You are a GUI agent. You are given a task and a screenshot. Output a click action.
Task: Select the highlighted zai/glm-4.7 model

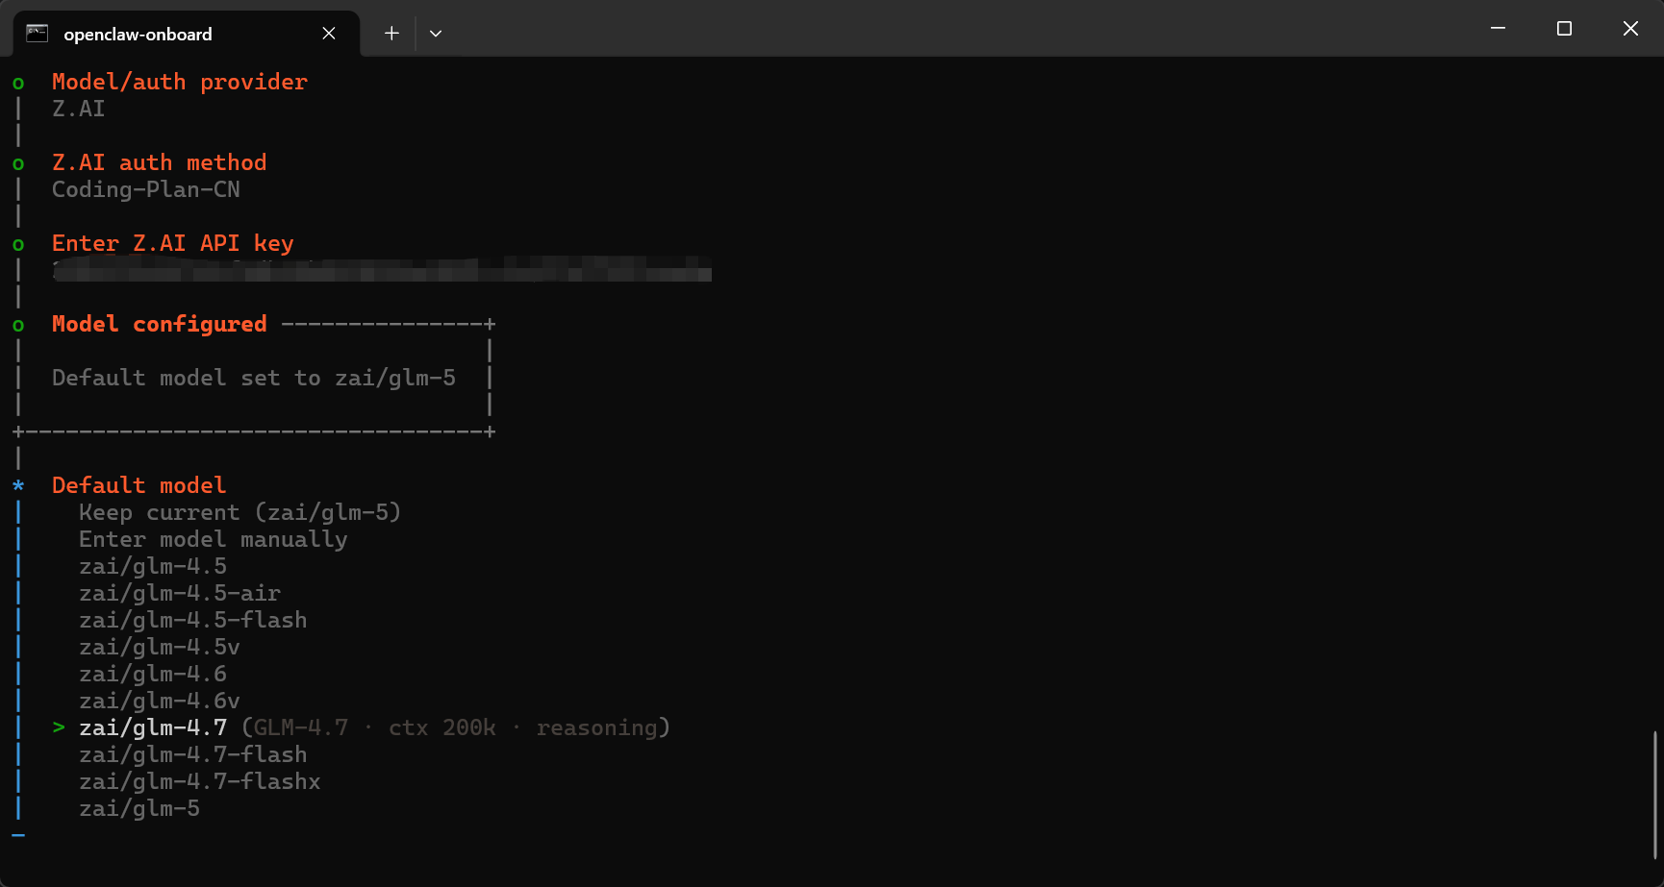(153, 727)
